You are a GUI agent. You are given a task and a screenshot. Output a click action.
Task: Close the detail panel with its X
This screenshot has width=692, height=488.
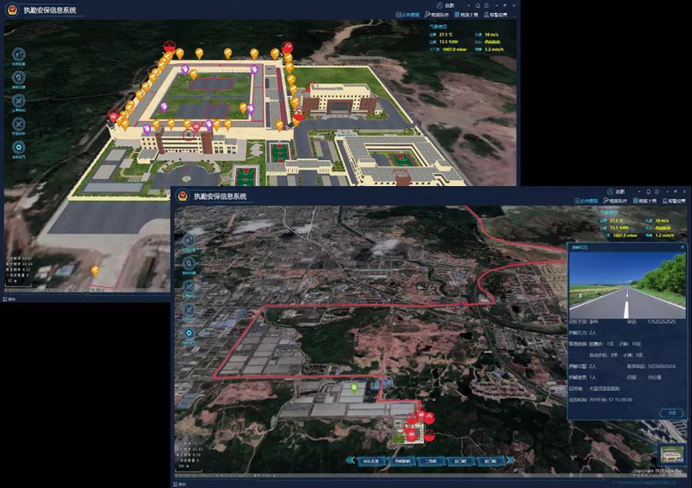coord(682,247)
